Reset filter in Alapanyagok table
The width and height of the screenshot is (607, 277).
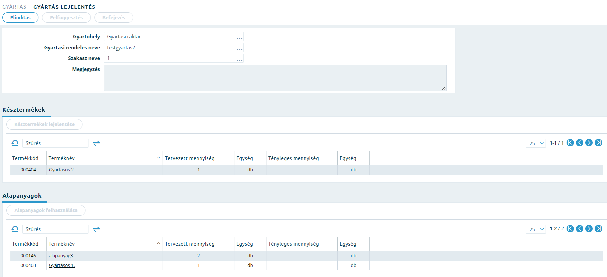15,229
